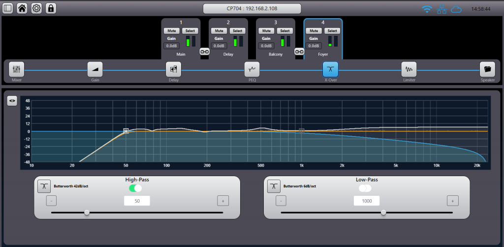Mute channel 1 Main
504x247 pixels.
click(x=172, y=31)
